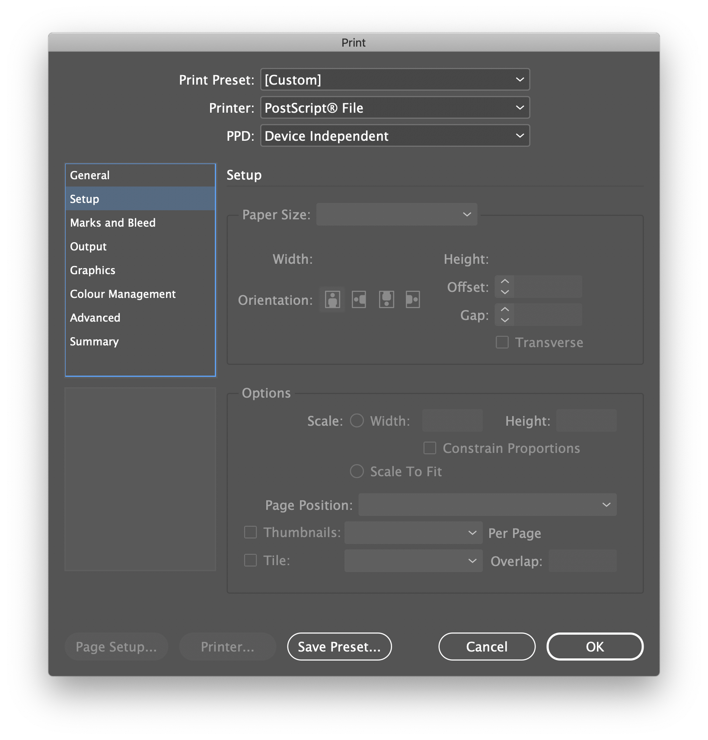Image resolution: width=708 pixels, height=740 pixels.
Task: Select the portrait orientation icon
Action: pyautogui.click(x=331, y=300)
